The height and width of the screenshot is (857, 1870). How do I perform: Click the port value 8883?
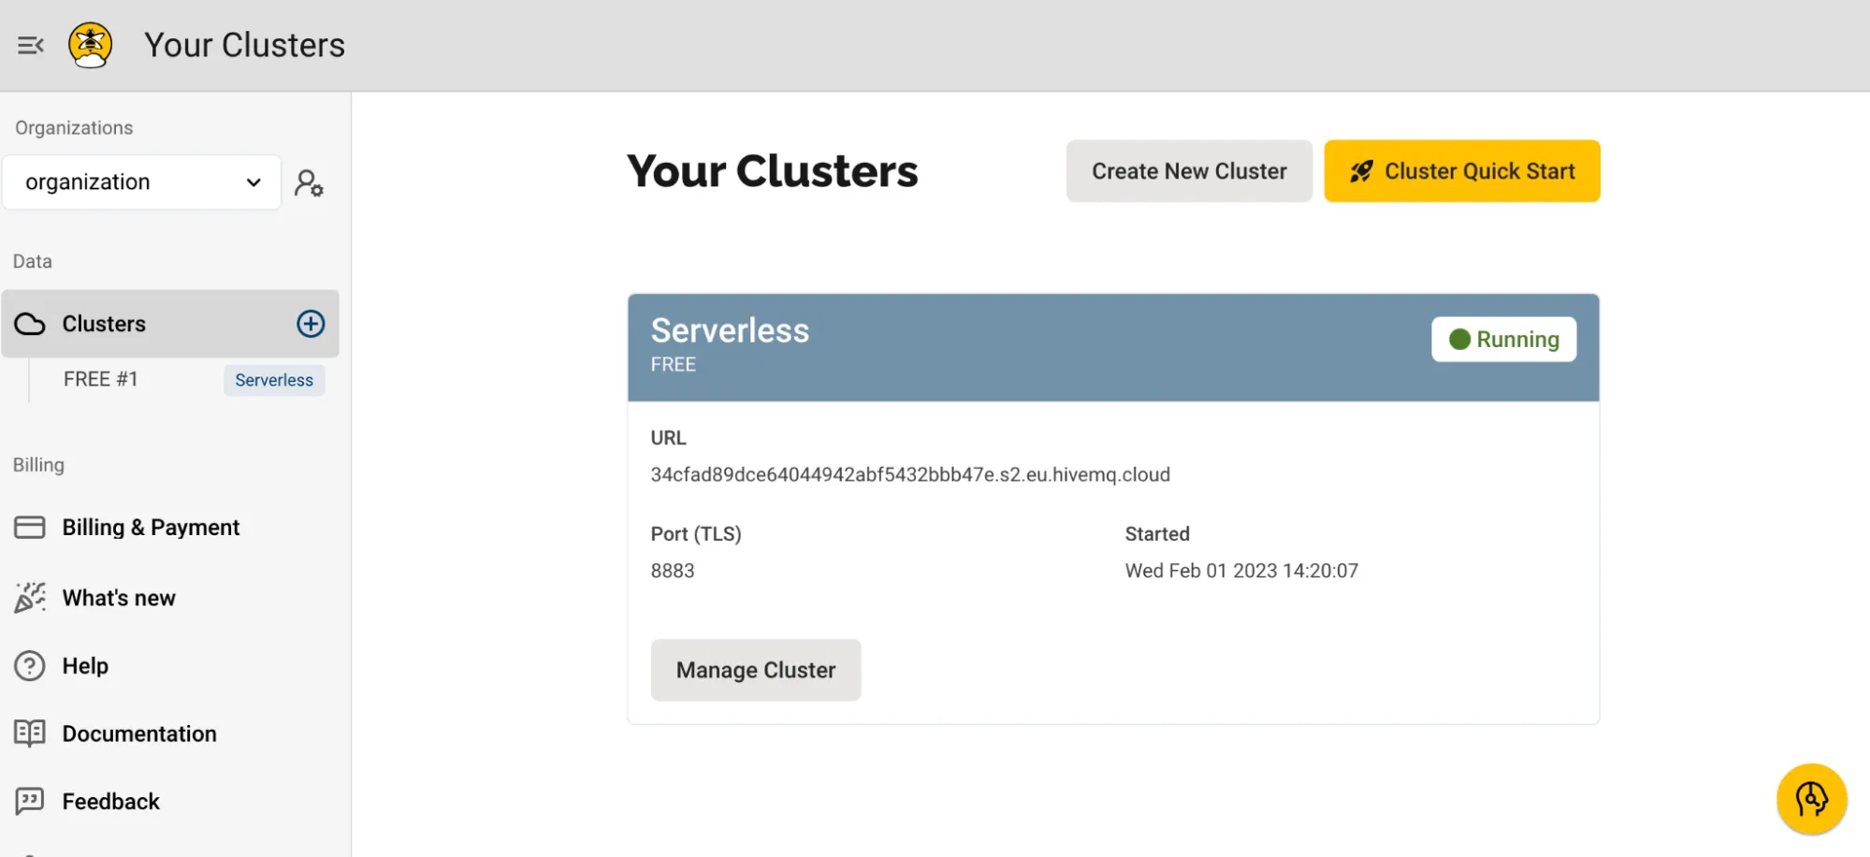pos(673,571)
